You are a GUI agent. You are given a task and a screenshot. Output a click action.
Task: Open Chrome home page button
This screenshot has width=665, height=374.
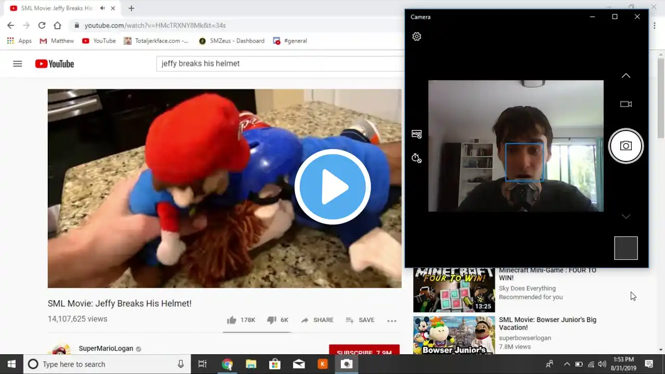point(57,25)
